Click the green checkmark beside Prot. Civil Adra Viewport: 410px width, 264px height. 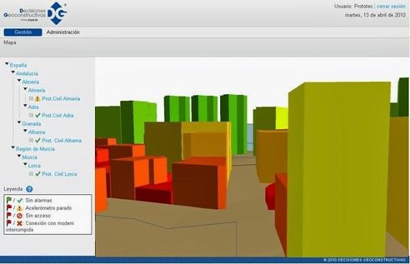38,115
